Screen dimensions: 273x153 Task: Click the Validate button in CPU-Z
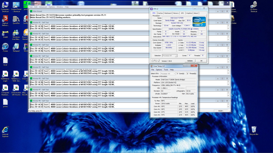tap(190, 61)
